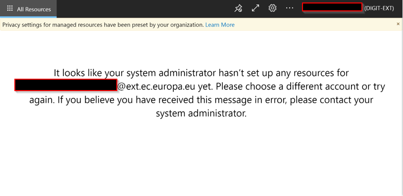Screen dimensions: 403x196
Task: Open the more options ellipsis menu
Action: click(x=290, y=8)
